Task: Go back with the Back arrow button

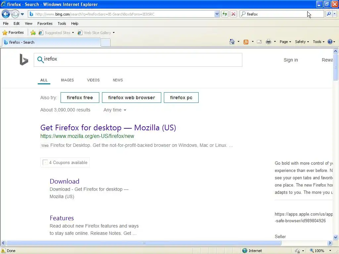Action: [6, 14]
